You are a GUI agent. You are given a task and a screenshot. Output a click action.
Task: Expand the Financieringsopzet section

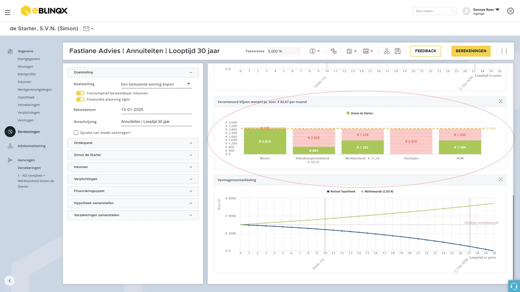point(133,191)
